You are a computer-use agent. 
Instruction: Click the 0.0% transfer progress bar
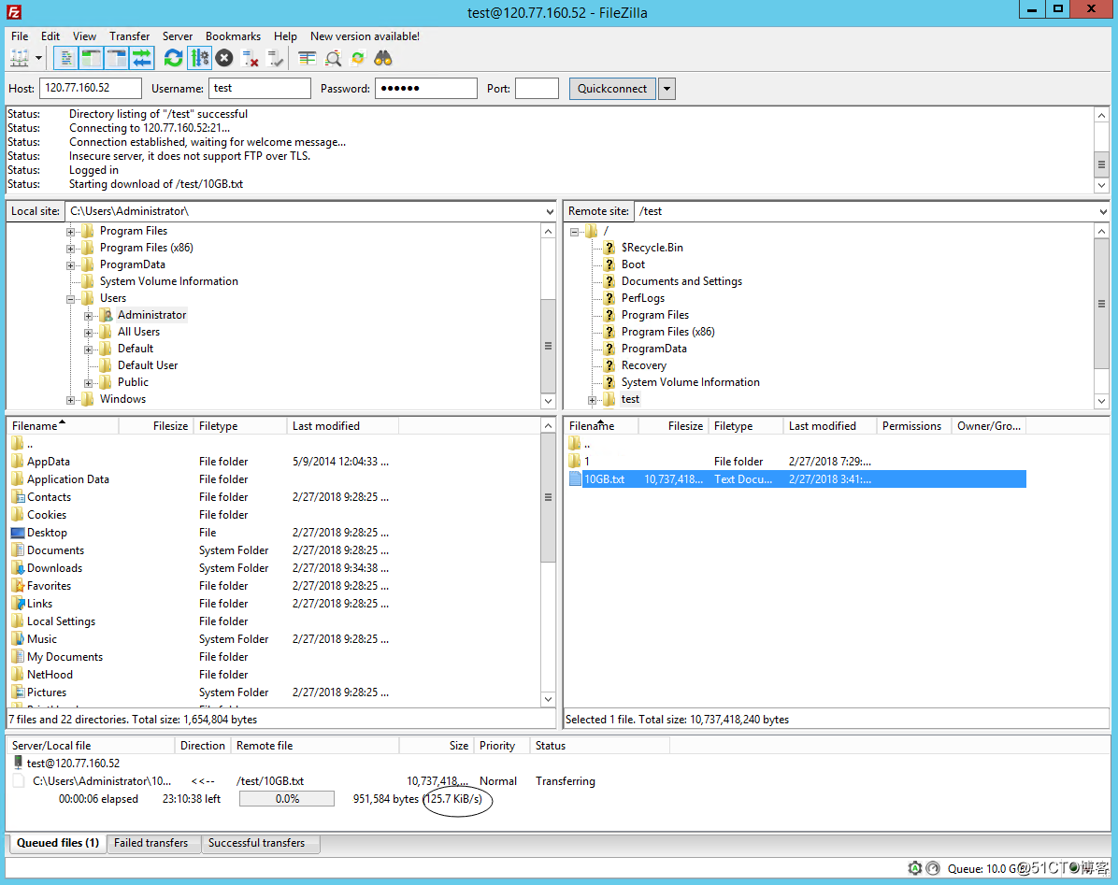tap(287, 799)
